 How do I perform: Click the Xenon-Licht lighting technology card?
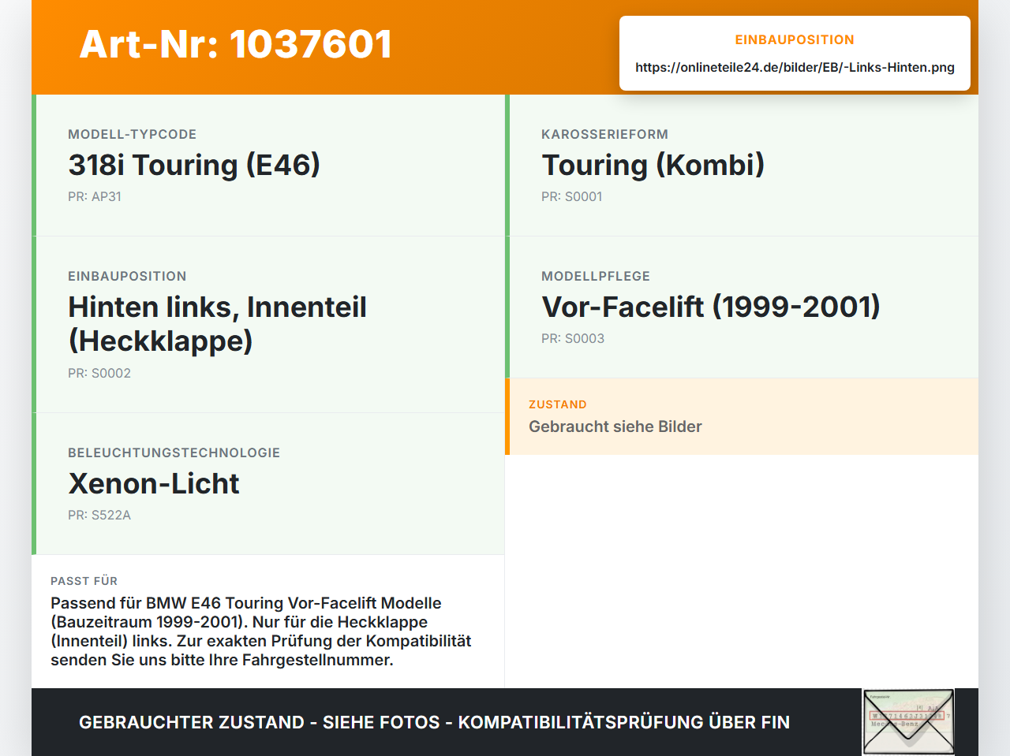[x=268, y=484]
